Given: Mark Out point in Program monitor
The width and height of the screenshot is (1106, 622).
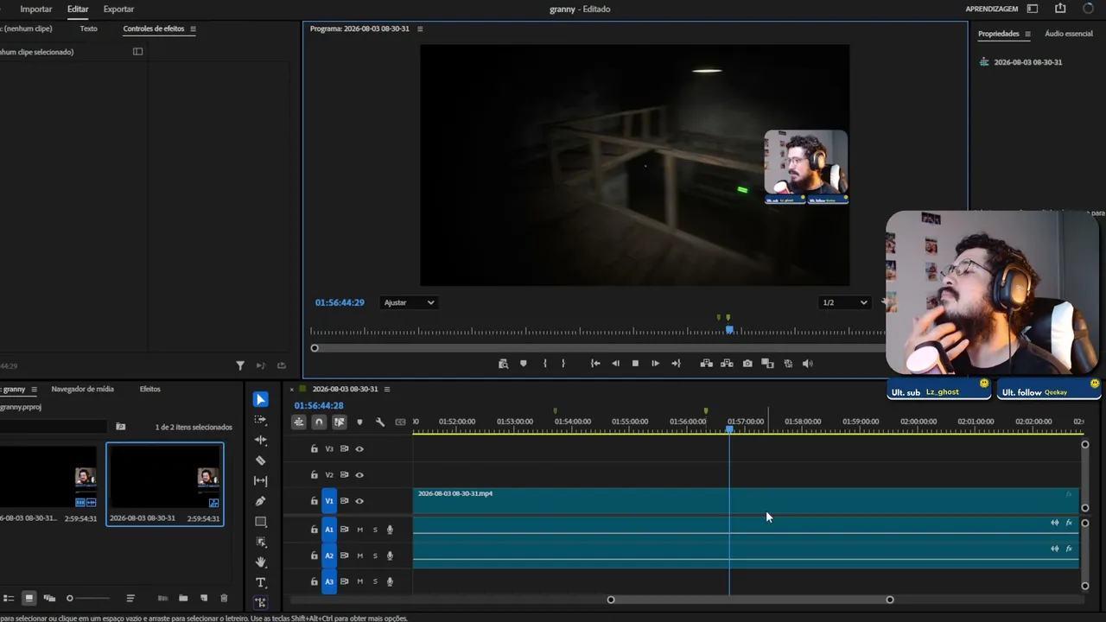Looking at the screenshot, I should 563,364.
